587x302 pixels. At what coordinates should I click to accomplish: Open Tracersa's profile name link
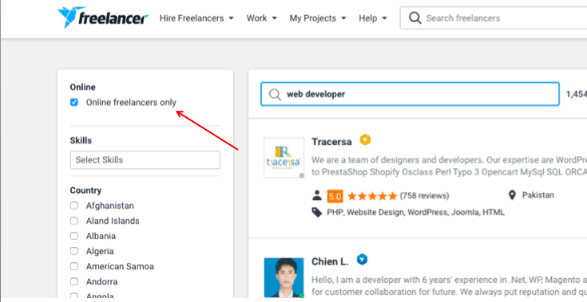[x=331, y=142]
